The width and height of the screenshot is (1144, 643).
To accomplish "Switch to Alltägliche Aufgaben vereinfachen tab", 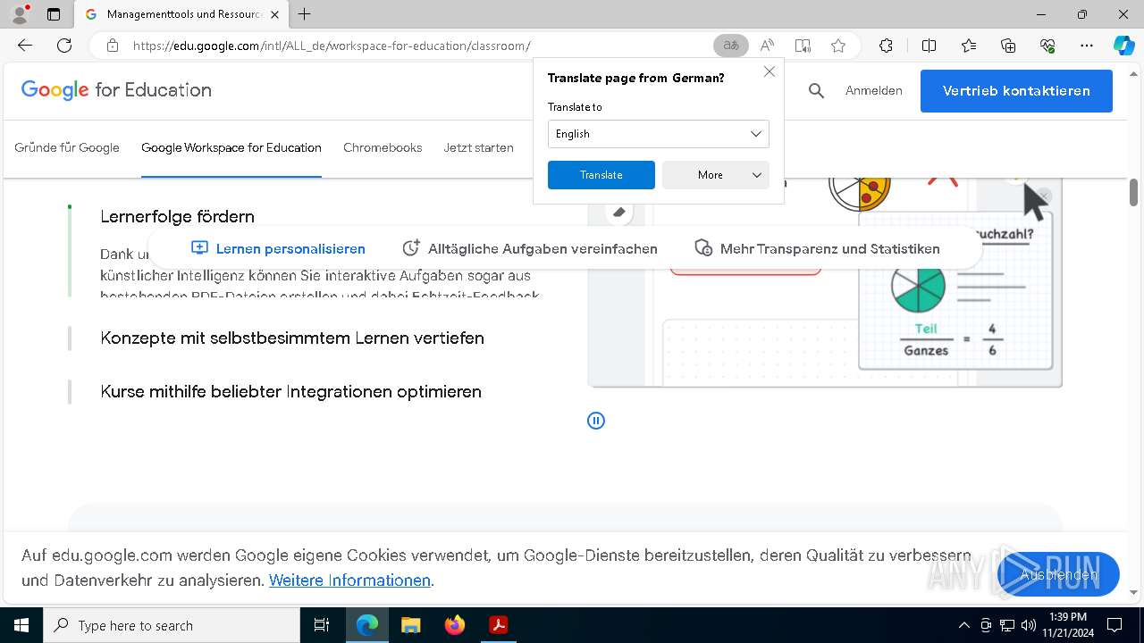I will pyautogui.click(x=530, y=248).
